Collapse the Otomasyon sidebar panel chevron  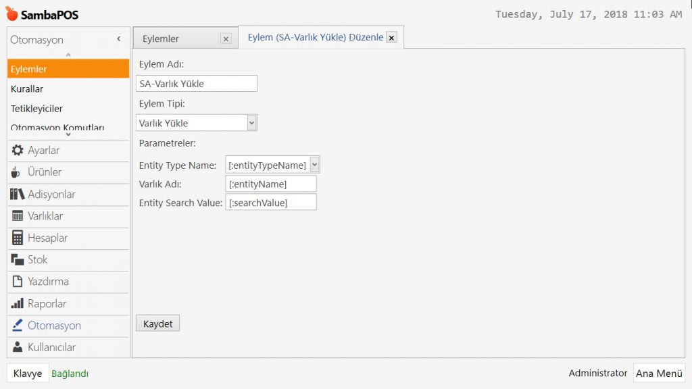pyautogui.click(x=119, y=39)
